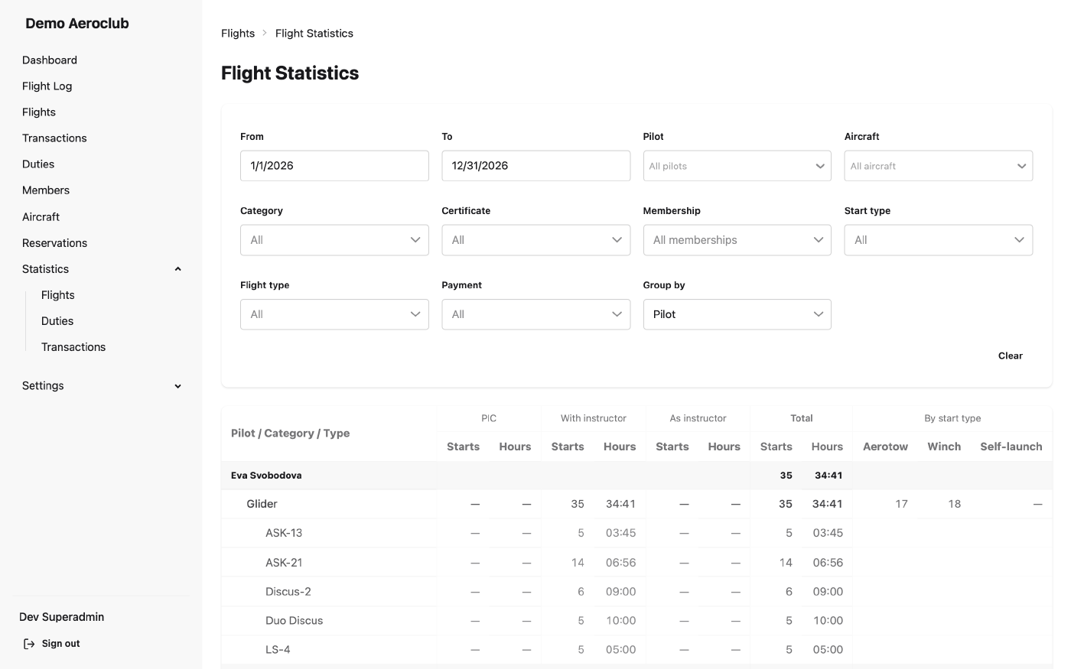Click the Discus-2 row label

(x=288, y=592)
